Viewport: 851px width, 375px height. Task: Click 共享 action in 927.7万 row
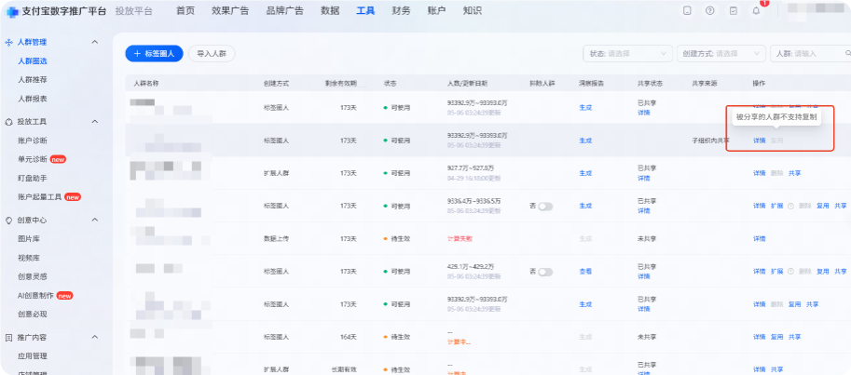(x=794, y=173)
